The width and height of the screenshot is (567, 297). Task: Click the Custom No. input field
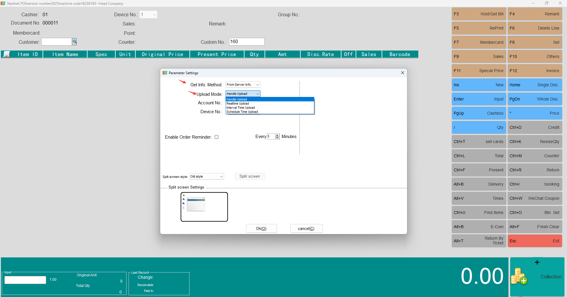click(x=247, y=42)
